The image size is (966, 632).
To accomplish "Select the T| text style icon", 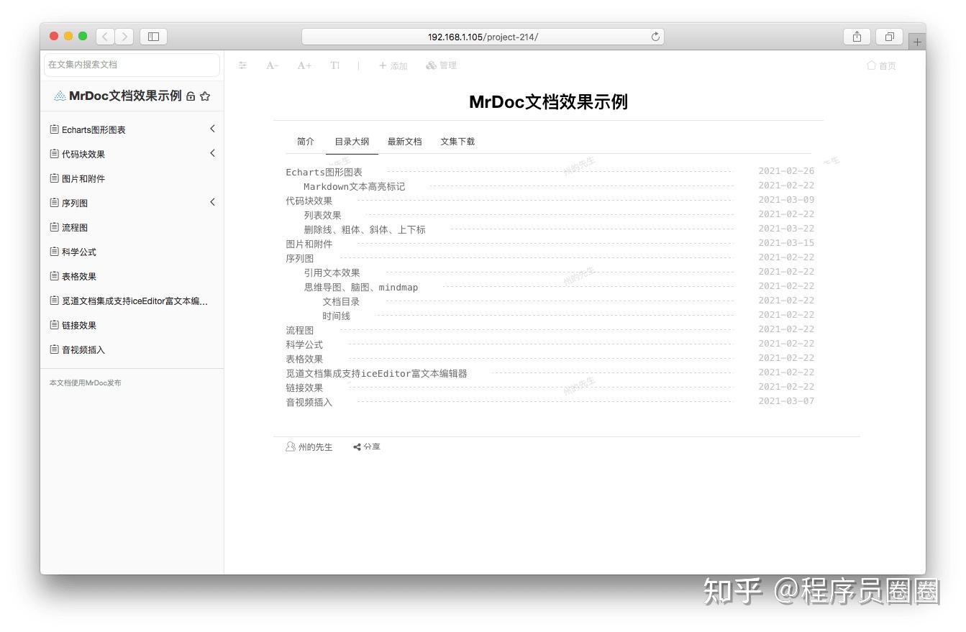I will click(334, 65).
